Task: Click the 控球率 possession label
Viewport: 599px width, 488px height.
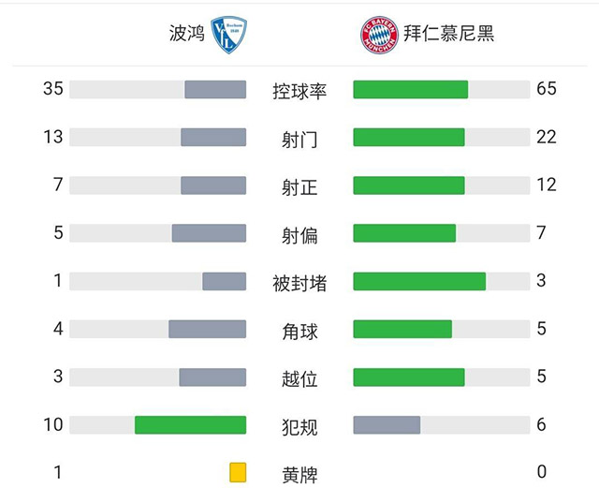Action: tap(299, 91)
